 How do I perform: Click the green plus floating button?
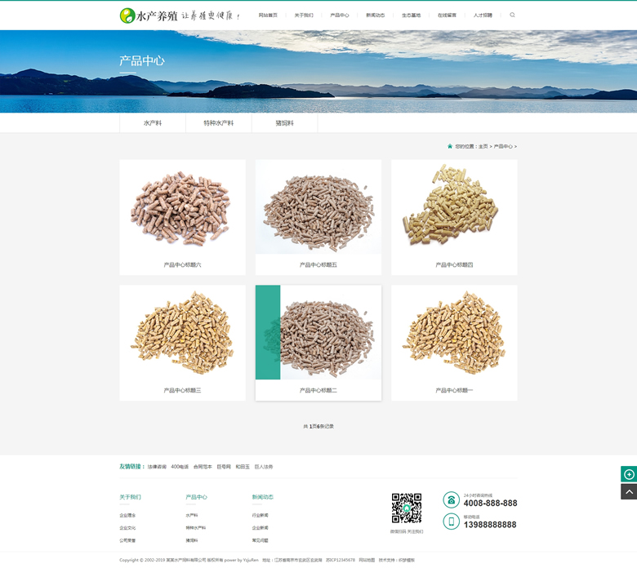[628, 474]
